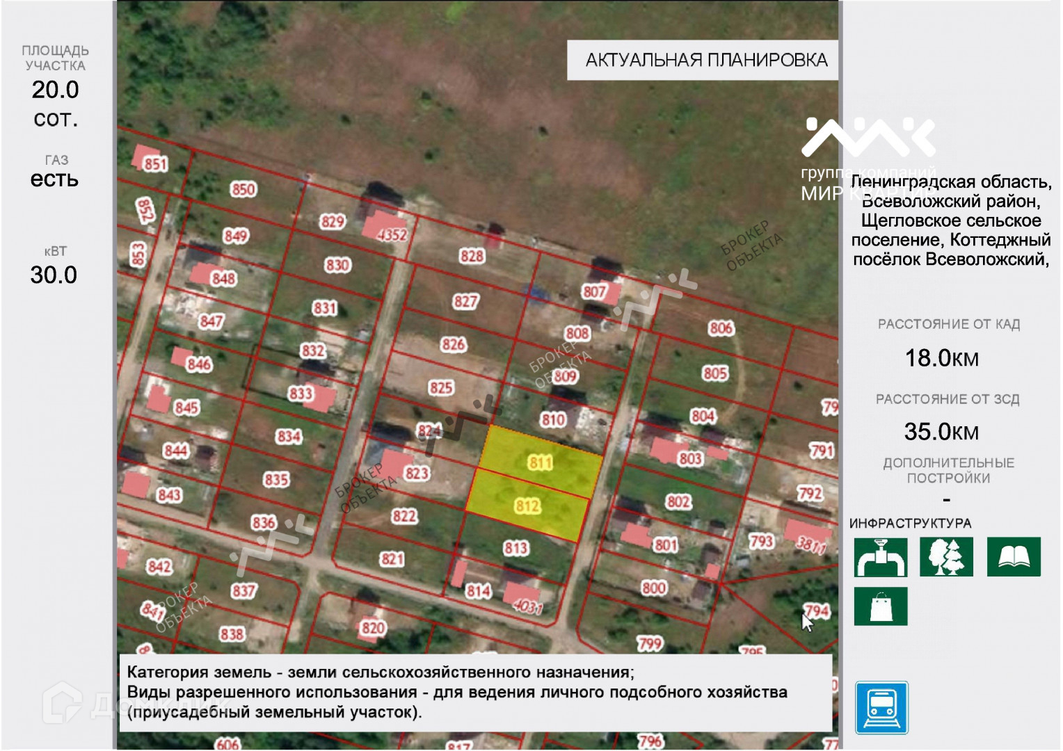Click the plot area value 20.0
The image size is (1063, 751).
pos(56,90)
